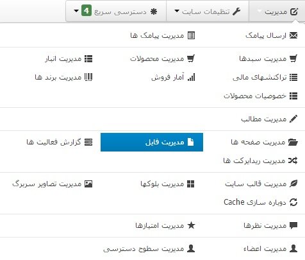Image resolution: width=305 pixels, height=260 pixels.
Task: Click the star icon of مدیریت امتیازها
Action: point(191,225)
